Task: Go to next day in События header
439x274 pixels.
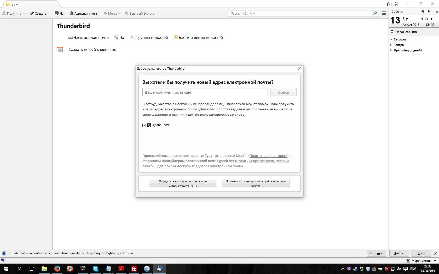Action: pyautogui.click(x=429, y=11)
